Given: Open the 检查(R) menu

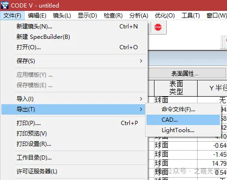Looking at the screenshot, I should pos(113,16).
